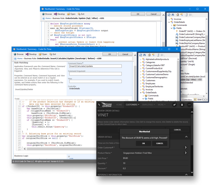Screen dimensions: 218x185
Task: Click the trash delete icon in the dark app bar
Action: 182,105
